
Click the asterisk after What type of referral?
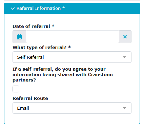pyautogui.click(x=69, y=47)
